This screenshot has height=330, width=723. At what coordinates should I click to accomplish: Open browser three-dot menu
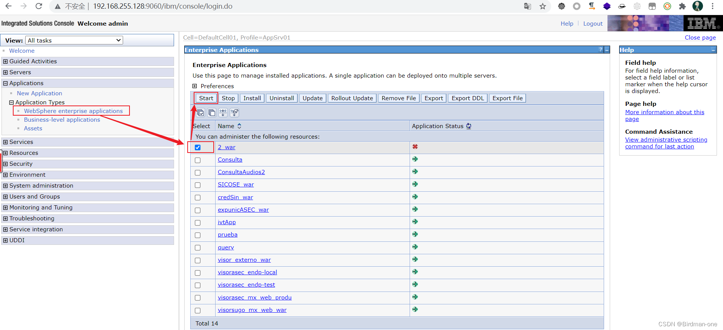pyautogui.click(x=712, y=6)
